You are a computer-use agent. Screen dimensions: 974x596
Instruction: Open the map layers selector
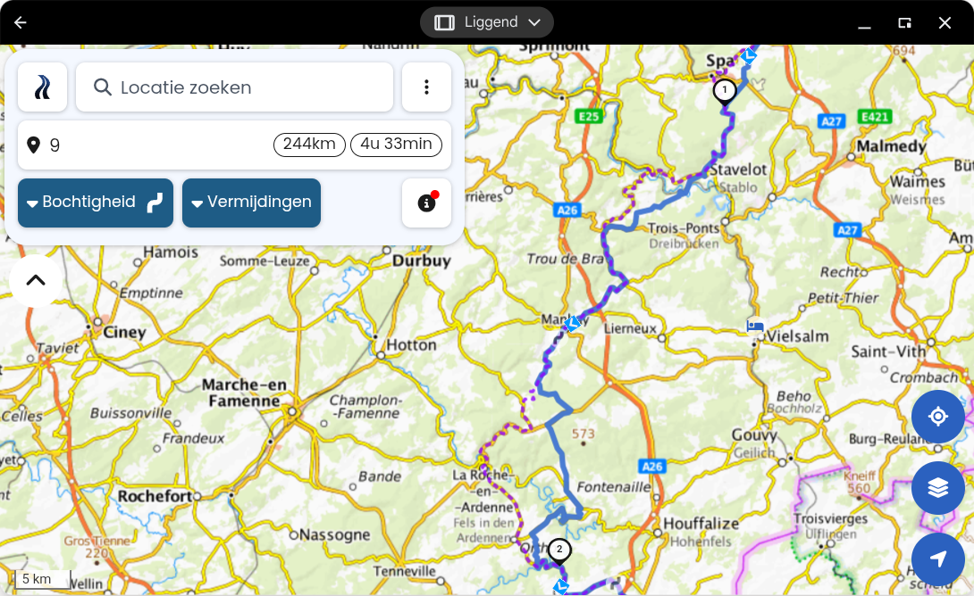[x=938, y=488]
